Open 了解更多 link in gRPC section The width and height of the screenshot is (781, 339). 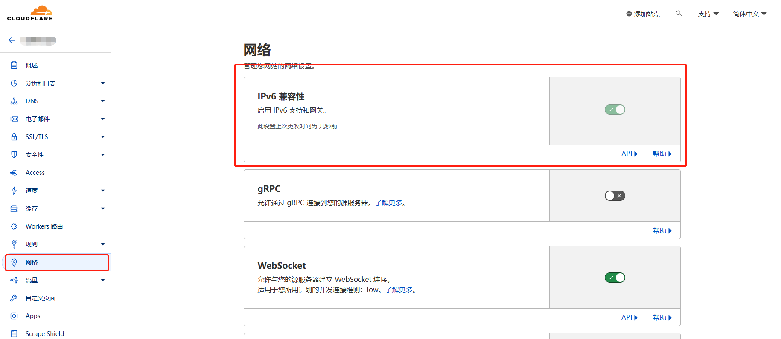[x=388, y=203]
